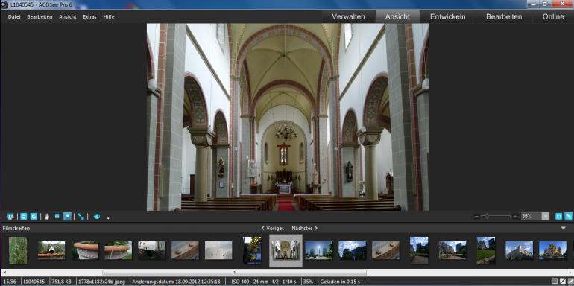The height and width of the screenshot is (286, 574).
Task: Show image at actual size 1:1
Action: [x=558, y=217]
